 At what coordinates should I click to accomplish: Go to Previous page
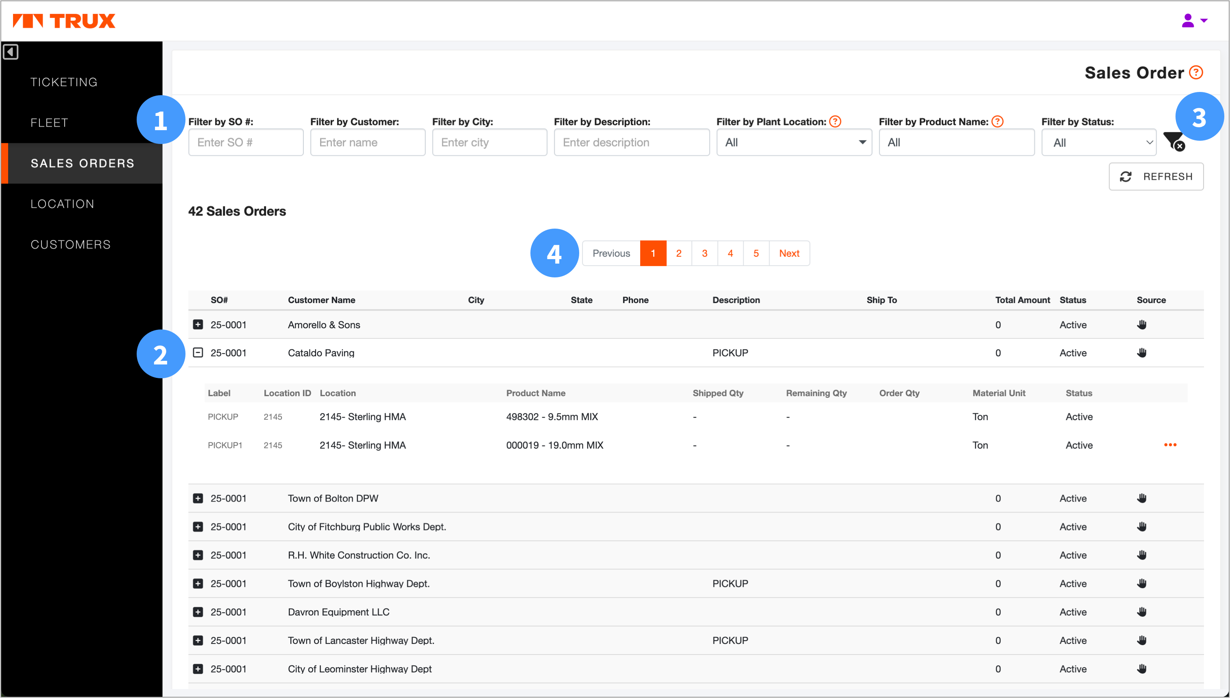[x=611, y=253]
